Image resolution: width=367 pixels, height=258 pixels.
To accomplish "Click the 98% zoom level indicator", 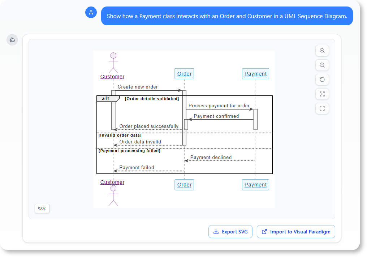I will 42,208.
